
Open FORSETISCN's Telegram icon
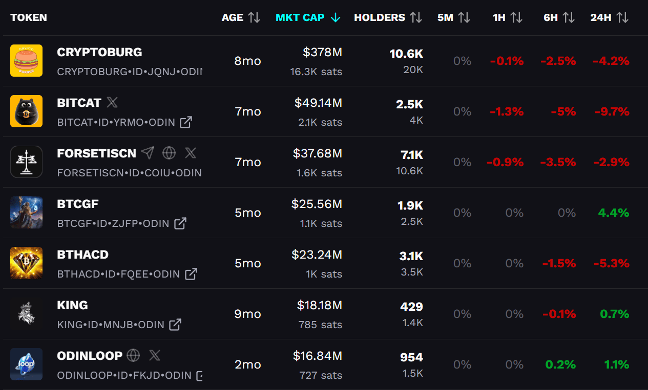pos(148,153)
